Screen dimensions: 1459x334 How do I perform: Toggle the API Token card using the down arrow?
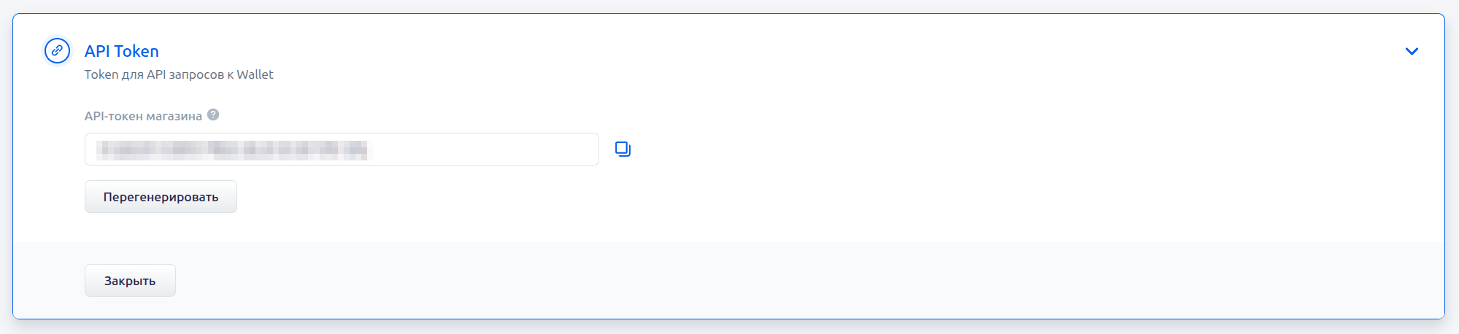(1412, 51)
